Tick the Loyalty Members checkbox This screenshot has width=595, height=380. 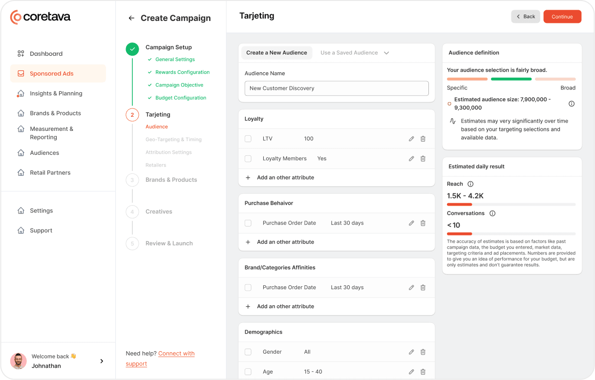248,159
